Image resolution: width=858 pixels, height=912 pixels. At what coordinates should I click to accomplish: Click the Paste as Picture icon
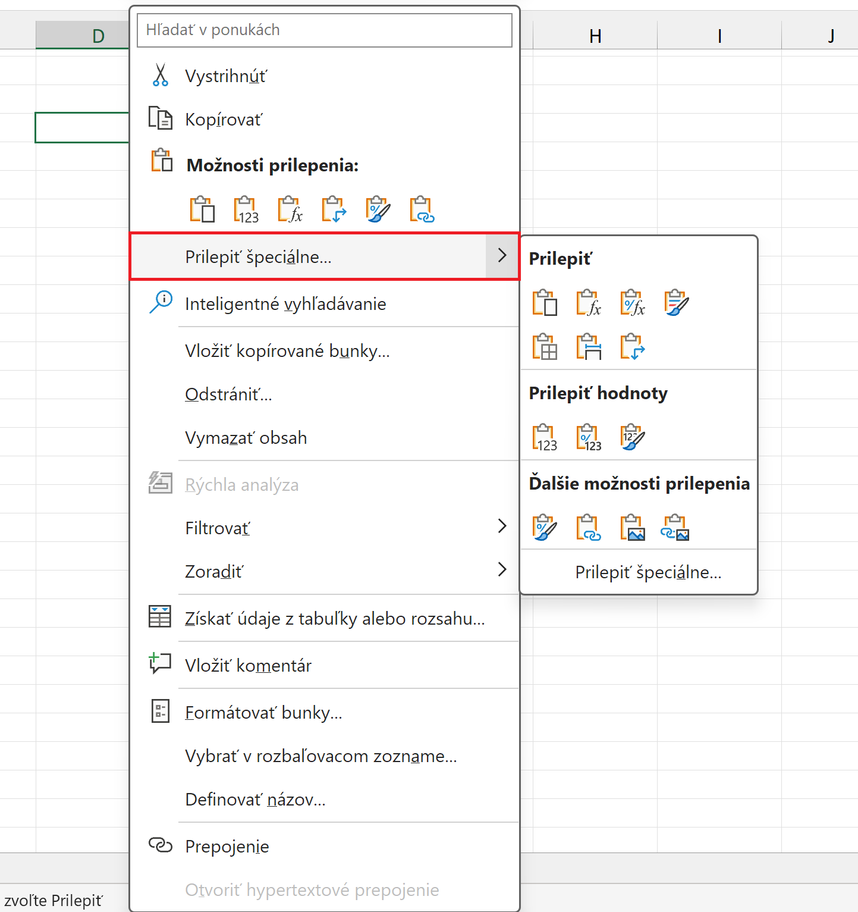pyautogui.click(x=633, y=528)
